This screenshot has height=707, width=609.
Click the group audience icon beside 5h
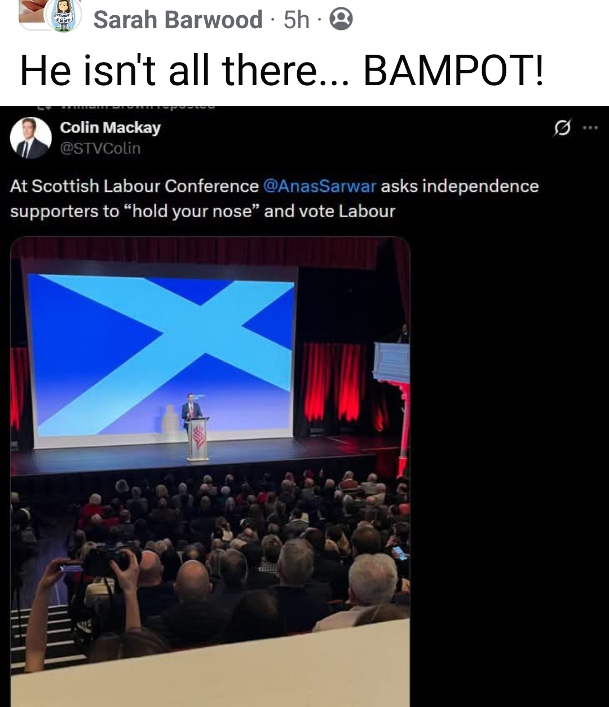341,20
